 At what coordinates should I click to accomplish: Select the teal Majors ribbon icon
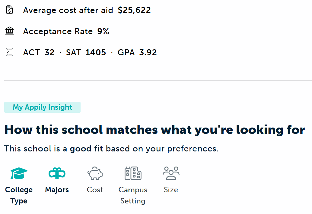click(57, 173)
